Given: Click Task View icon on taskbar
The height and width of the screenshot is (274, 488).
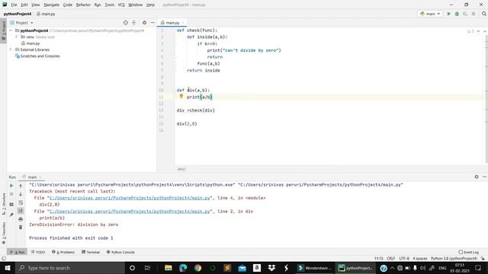Looking at the screenshot, I should [x=147, y=268].
